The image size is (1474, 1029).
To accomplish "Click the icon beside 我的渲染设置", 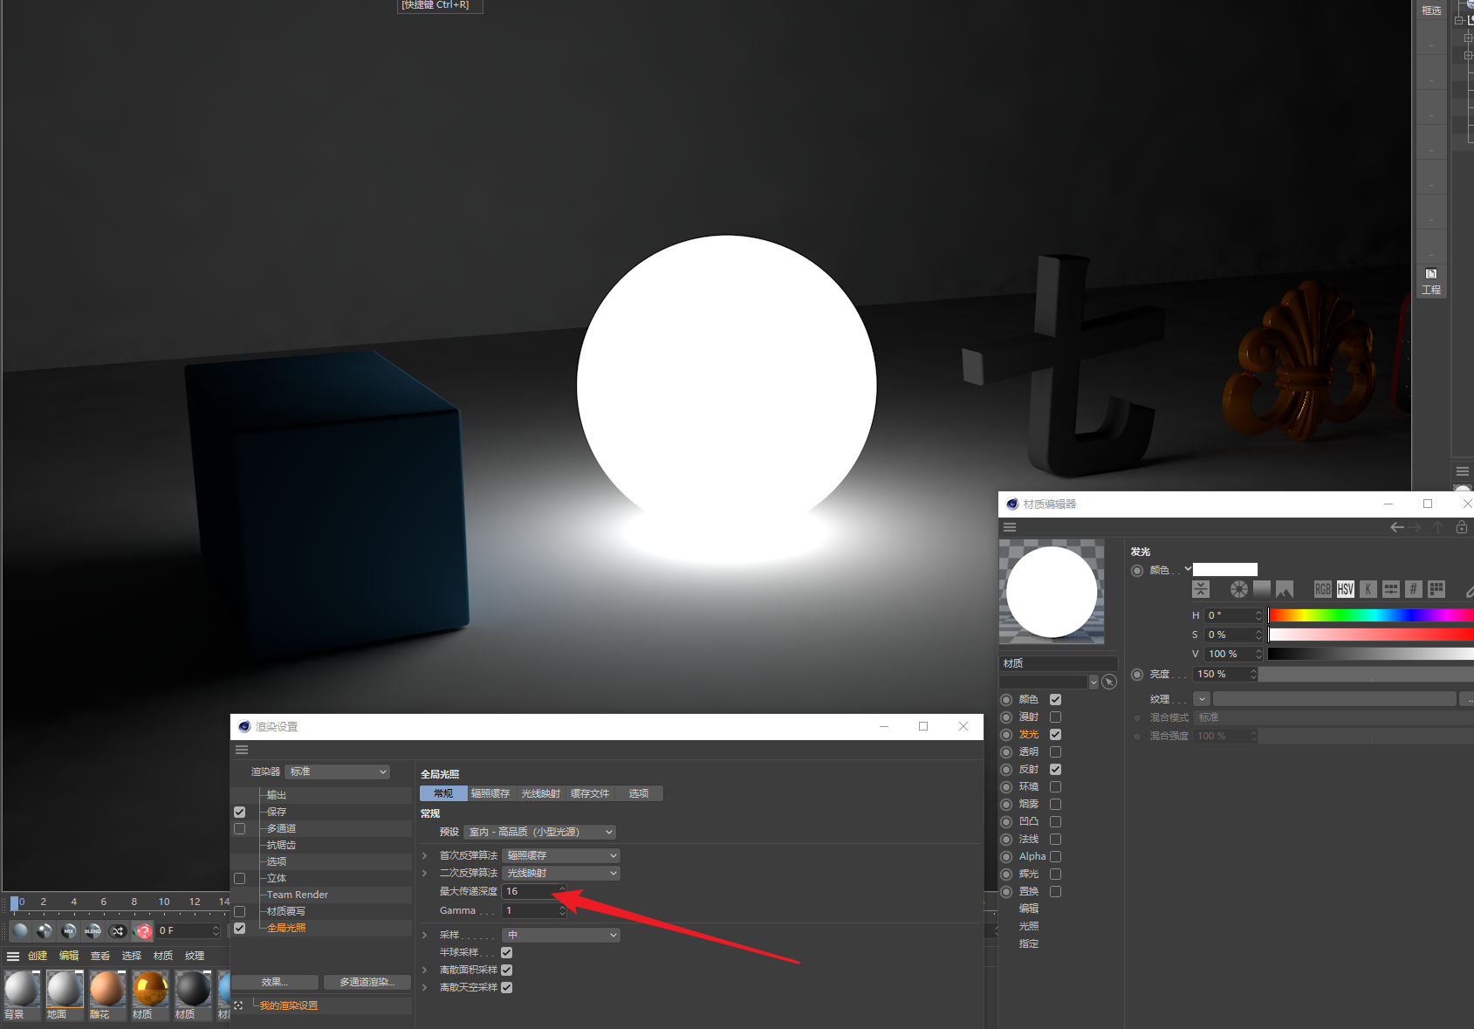I will [x=238, y=1005].
